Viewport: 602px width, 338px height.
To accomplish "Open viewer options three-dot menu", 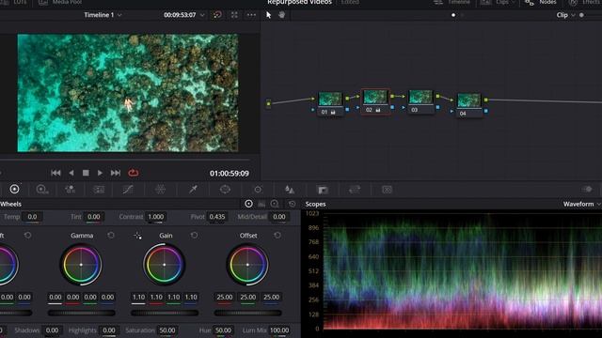I will pos(251,15).
